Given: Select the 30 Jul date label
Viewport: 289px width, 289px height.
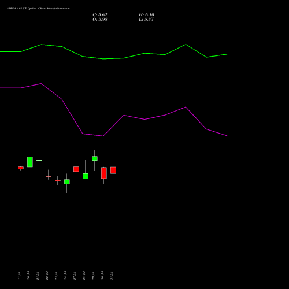Looking at the screenshot, I should [102, 276].
